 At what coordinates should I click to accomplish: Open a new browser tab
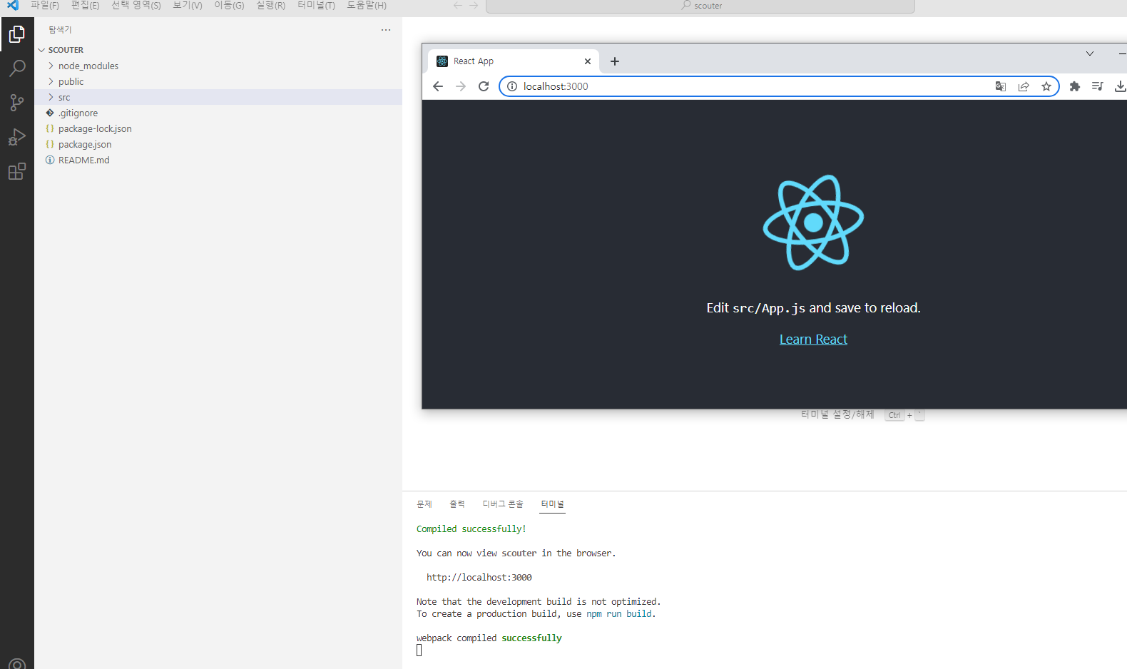[x=615, y=61]
